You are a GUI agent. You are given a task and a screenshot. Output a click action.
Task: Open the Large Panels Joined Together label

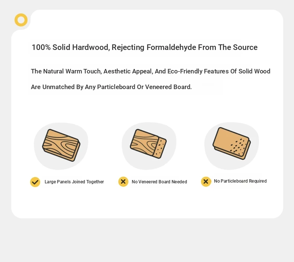point(74,182)
